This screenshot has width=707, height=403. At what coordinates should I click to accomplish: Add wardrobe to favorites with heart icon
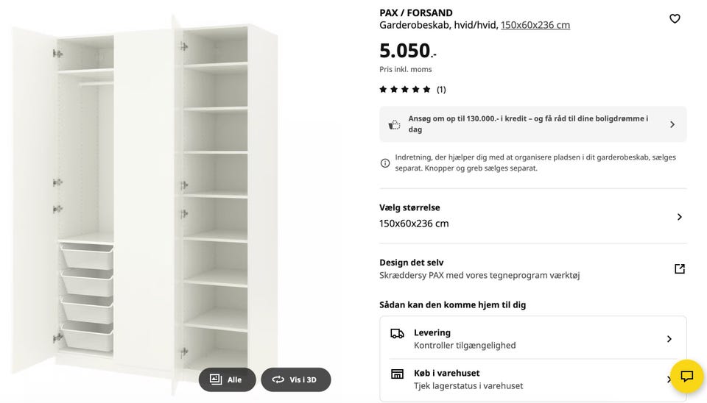click(675, 19)
